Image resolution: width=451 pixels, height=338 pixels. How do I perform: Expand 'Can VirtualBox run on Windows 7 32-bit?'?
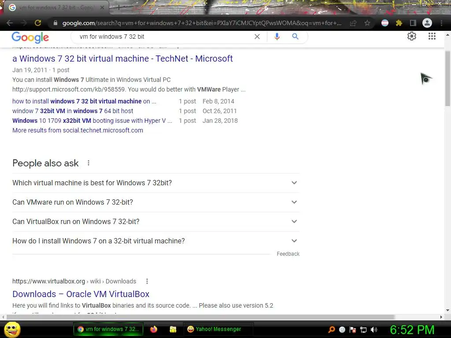pyautogui.click(x=156, y=222)
